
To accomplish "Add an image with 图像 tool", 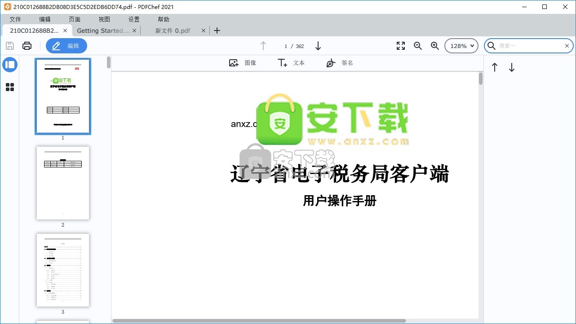I will [x=243, y=63].
